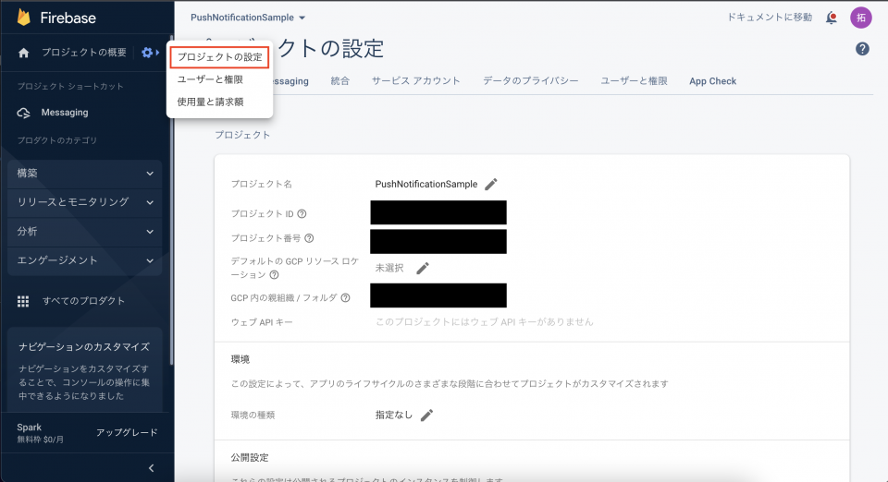Open the help question mark icon
The image size is (888, 482).
[862, 49]
